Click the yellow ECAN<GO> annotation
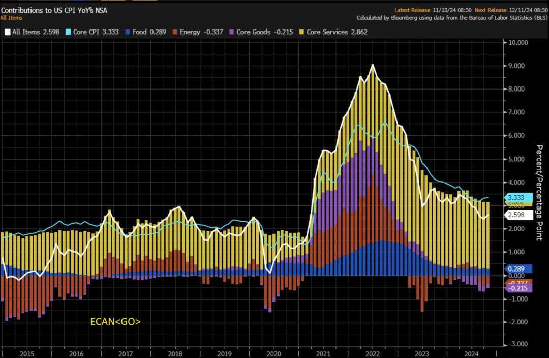 pyautogui.click(x=115, y=321)
